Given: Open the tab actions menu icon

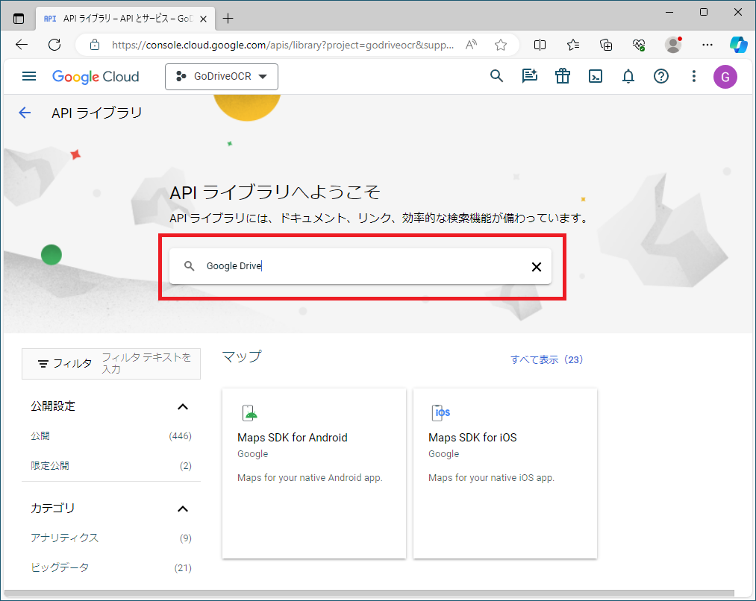Looking at the screenshot, I should pos(19,19).
